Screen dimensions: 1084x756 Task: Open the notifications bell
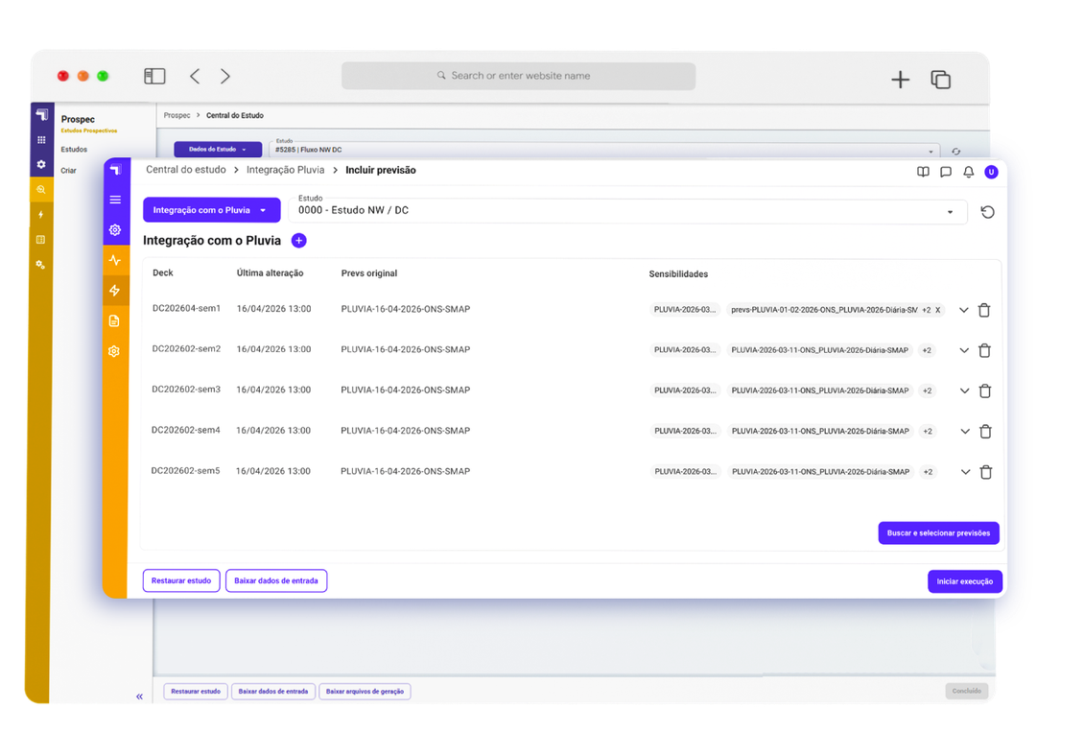tap(969, 173)
